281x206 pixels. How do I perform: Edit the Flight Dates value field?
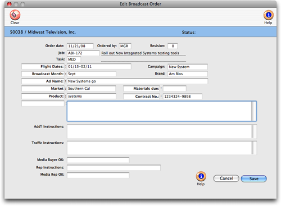click(x=99, y=67)
